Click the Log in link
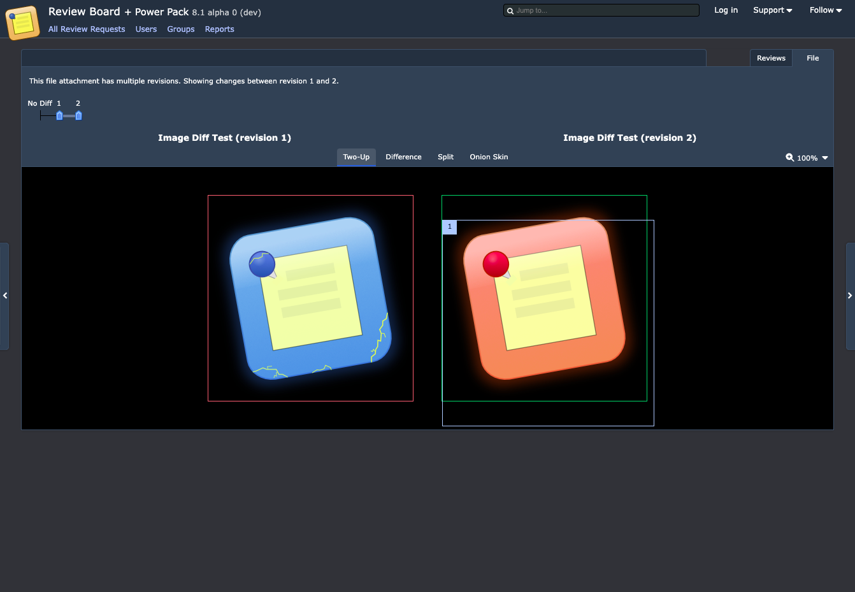 click(x=726, y=10)
